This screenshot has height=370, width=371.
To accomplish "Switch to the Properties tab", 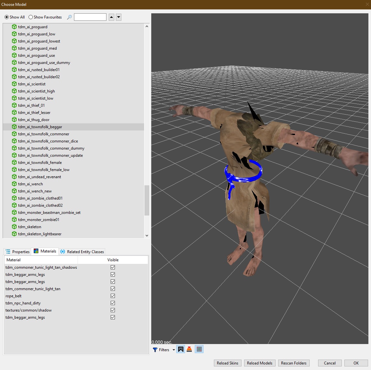I will [18, 252].
